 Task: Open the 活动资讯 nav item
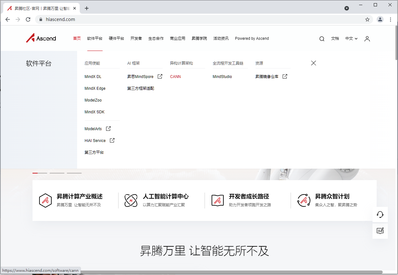221,39
